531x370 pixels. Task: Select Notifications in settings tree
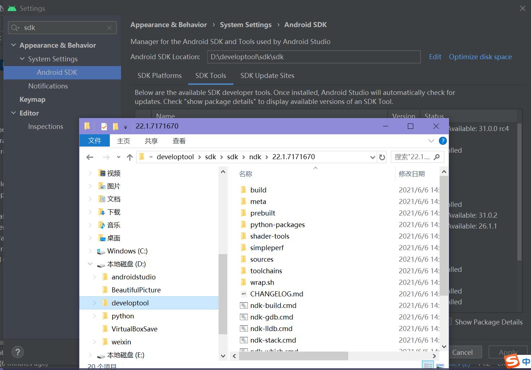click(x=48, y=86)
